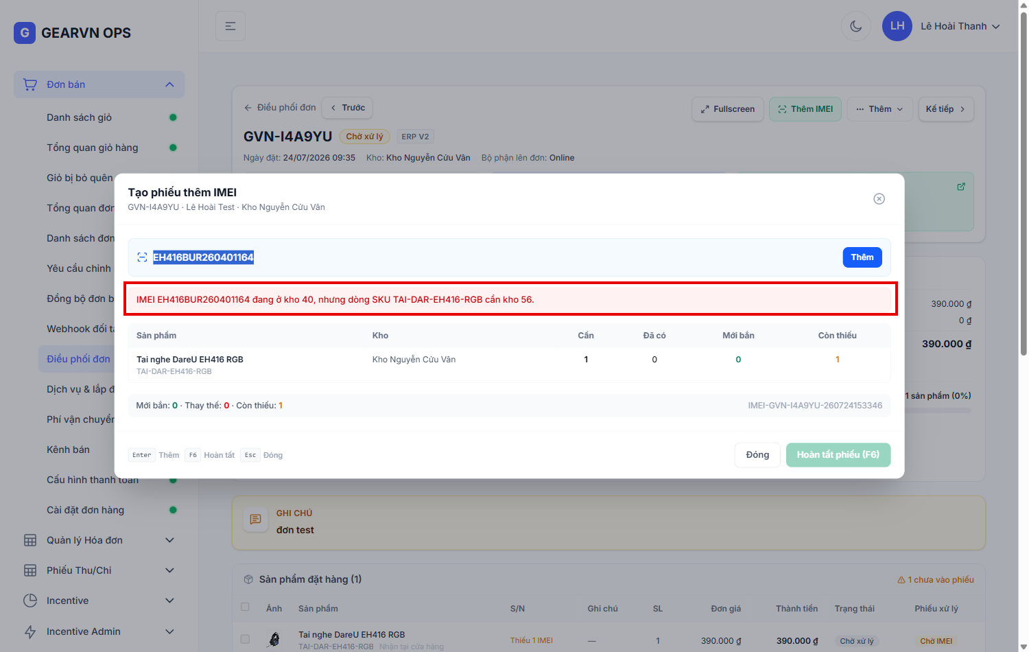The width and height of the screenshot is (1029, 652).
Task: Click the sidebar collapse hamburger icon
Action: click(230, 26)
